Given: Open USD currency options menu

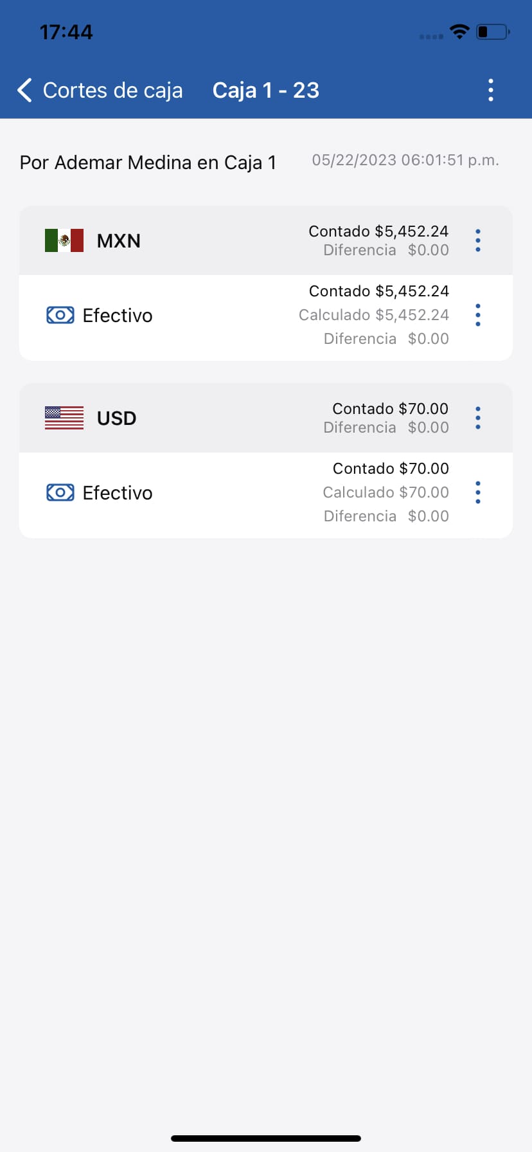Looking at the screenshot, I should click(478, 418).
